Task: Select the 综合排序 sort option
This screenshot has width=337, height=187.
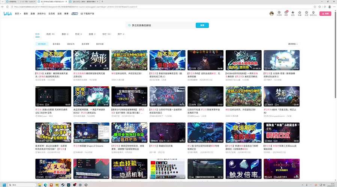Action: click(x=42, y=44)
